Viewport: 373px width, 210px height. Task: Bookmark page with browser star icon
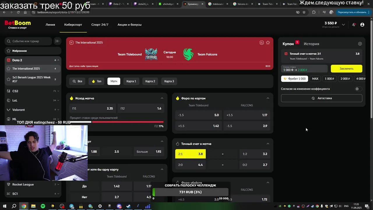point(304,12)
